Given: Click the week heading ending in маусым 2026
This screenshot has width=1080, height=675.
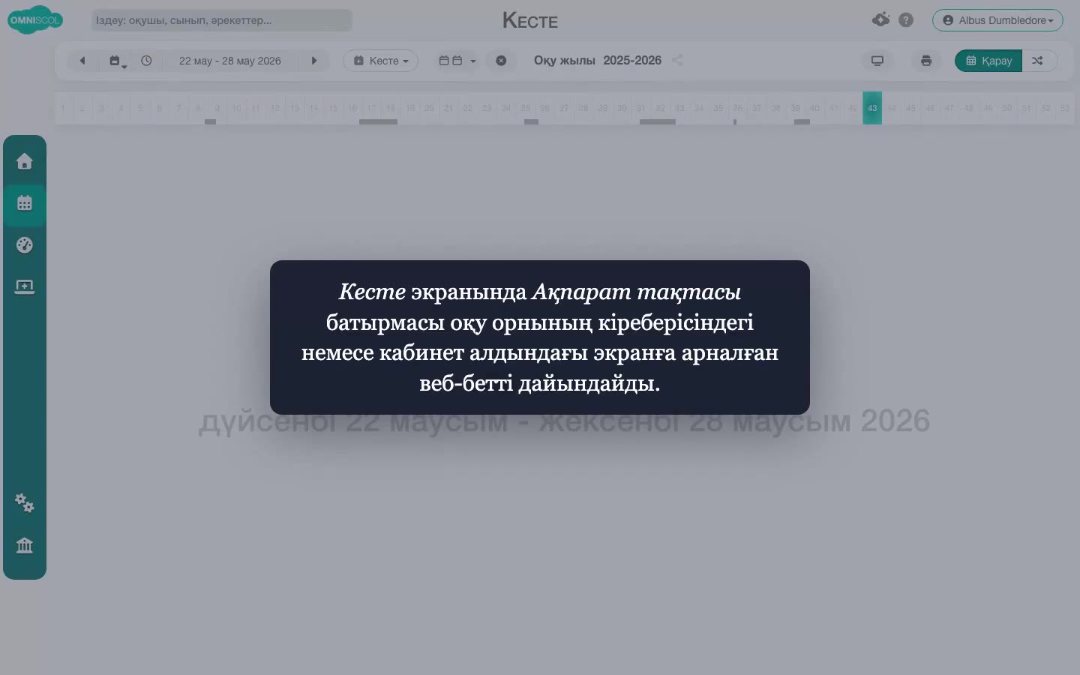Looking at the screenshot, I should [x=564, y=421].
